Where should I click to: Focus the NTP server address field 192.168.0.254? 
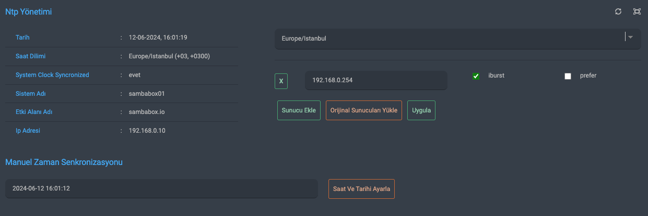[x=376, y=80]
